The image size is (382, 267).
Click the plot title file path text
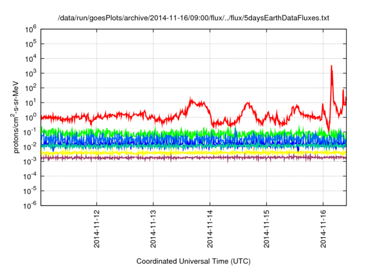coord(193,18)
